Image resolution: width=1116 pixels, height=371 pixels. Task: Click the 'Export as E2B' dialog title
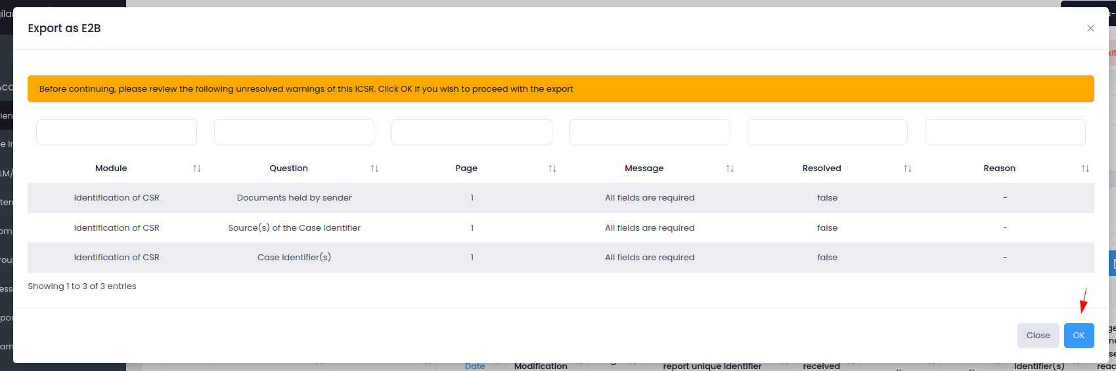coord(64,28)
